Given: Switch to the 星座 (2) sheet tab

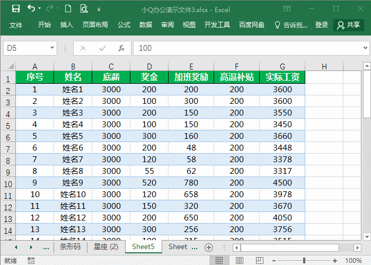Looking at the screenshot, I should (x=106, y=247).
